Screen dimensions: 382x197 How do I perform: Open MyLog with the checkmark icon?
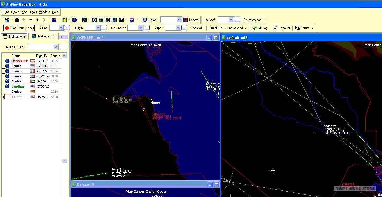click(255, 28)
